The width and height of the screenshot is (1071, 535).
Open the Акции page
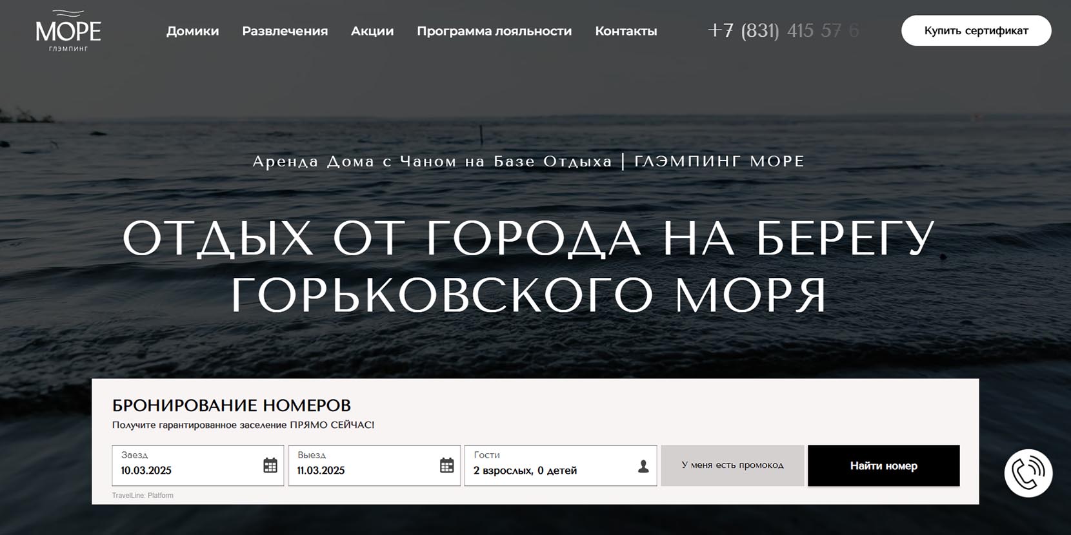[372, 31]
